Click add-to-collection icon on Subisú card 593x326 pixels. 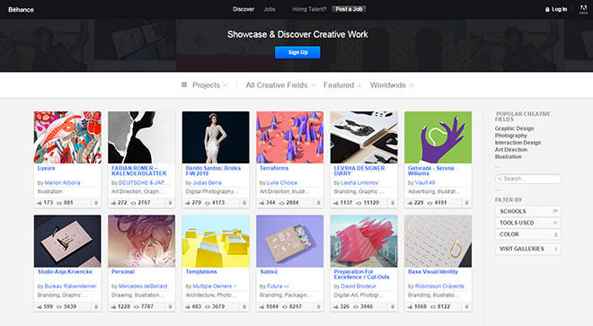[x=318, y=307]
